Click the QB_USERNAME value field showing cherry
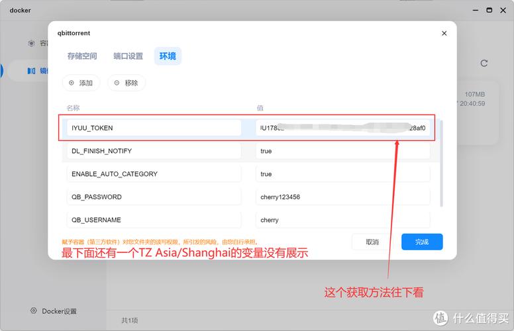Image resolution: width=514 pixels, height=331 pixels. (x=342, y=220)
